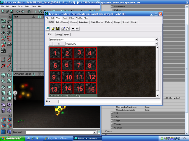Image resolution: width=189 pixels, height=141 pixels.
Task: Click the Vertex Editing tool icon
Action: pyautogui.click(x=9, y=21)
